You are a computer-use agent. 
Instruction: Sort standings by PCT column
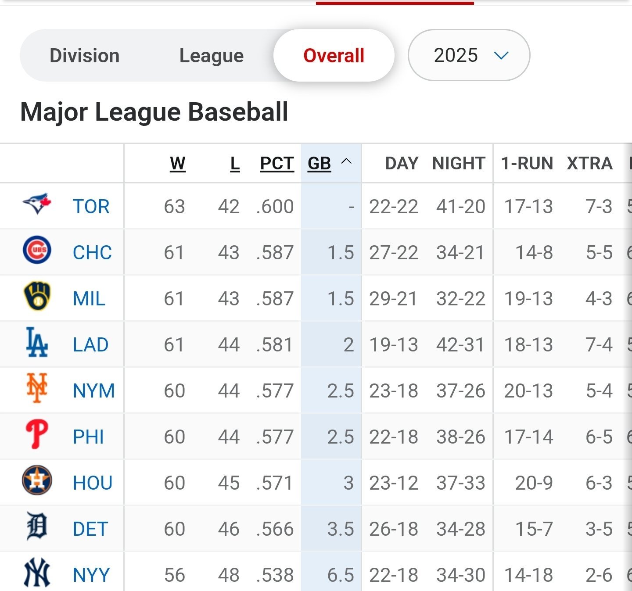tap(277, 163)
